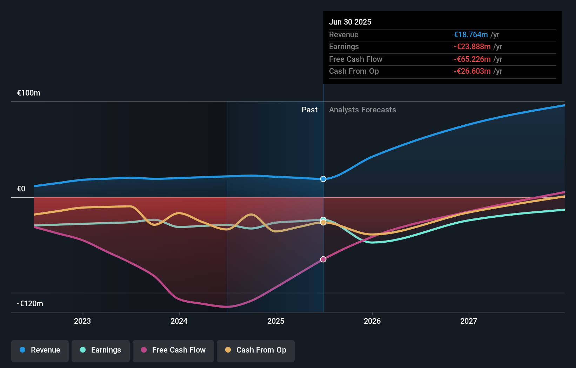This screenshot has width=576, height=368.
Task: Click the Cash From Op marker on chart
Action: coord(323,223)
